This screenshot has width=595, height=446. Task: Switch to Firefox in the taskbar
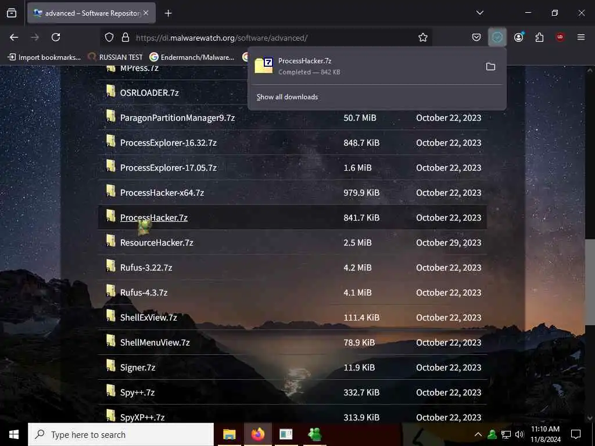coord(257,434)
